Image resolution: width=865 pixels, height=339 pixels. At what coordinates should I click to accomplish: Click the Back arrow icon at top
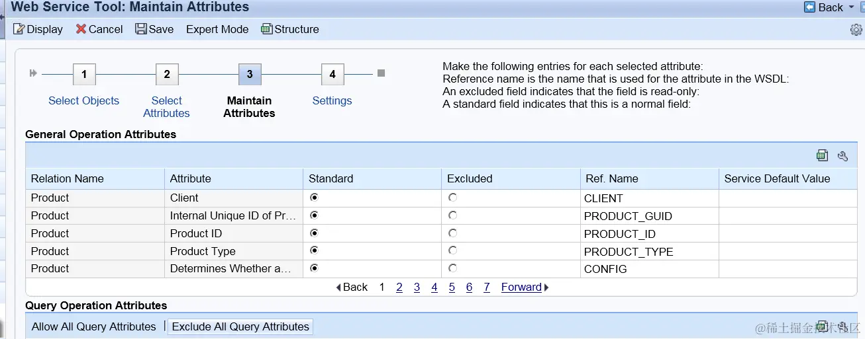809,7
